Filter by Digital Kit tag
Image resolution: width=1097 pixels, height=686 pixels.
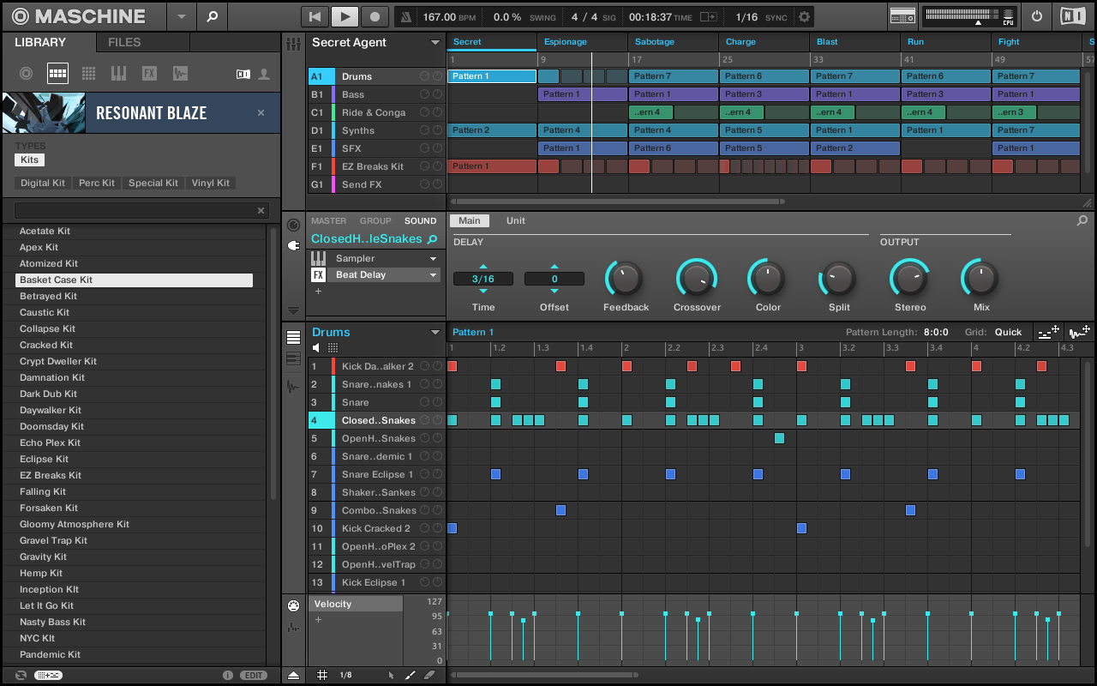pyautogui.click(x=43, y=184)
